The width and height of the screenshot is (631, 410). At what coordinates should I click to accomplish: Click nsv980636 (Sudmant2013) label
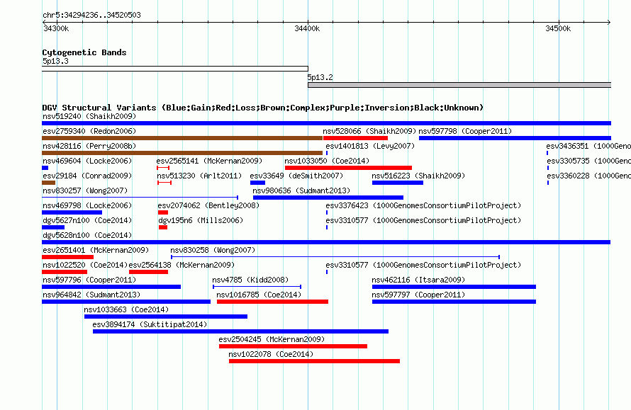click(301, 190)
